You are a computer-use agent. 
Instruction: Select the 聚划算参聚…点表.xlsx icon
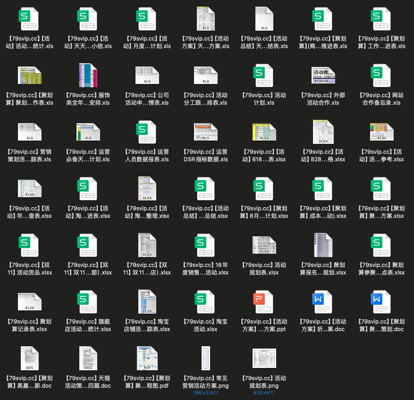click(x=381, y=245)
